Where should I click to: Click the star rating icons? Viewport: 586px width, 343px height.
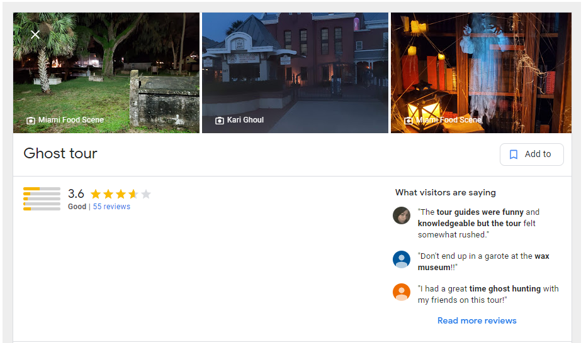[x=121, y=194]
